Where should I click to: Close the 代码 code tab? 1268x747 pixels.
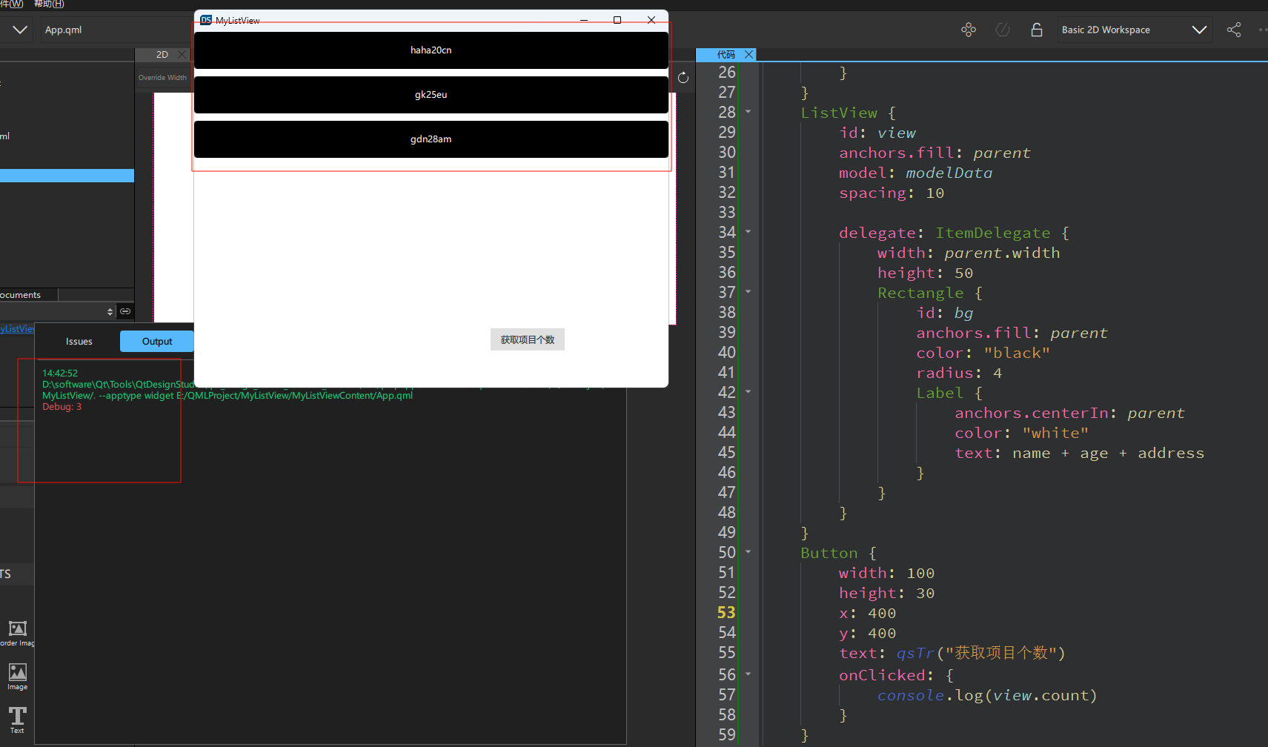point(748,55)
